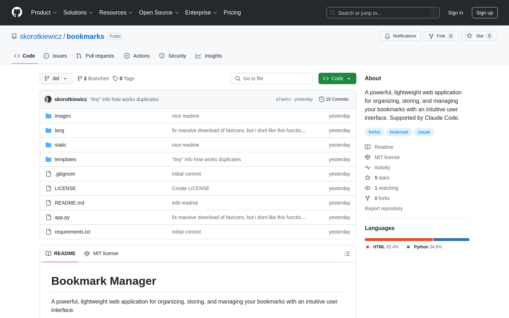
Task: Click the bookmark topic tag
Action: click(399, 132)
